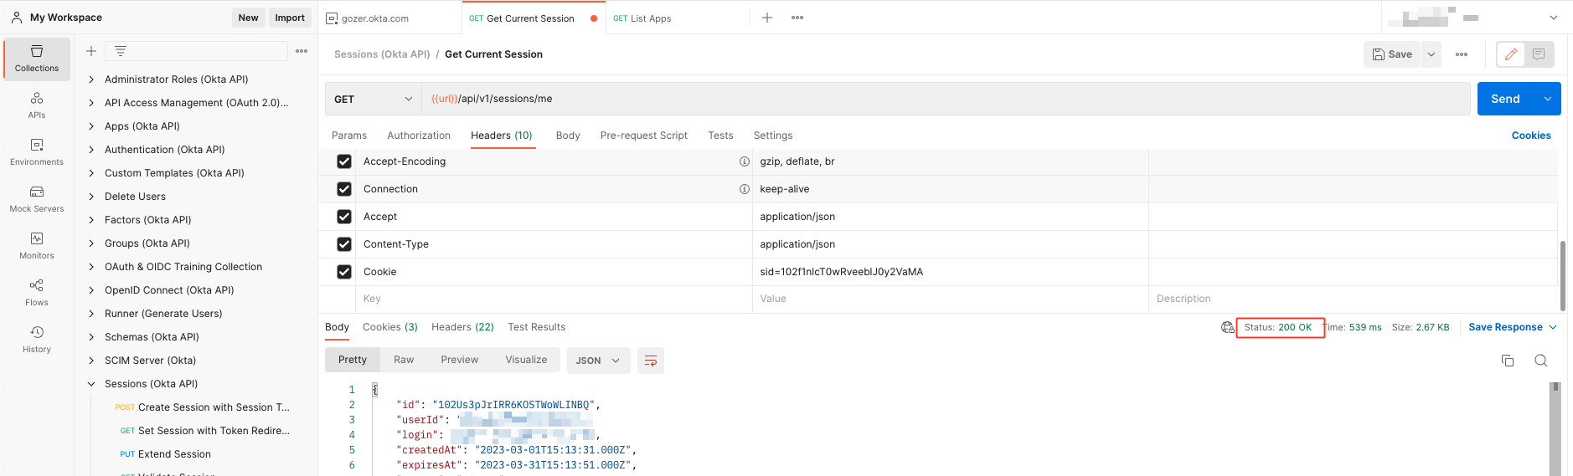Select the Visualize response view
The height and width of the screenshot is (476, 1573).
point(526,360)
